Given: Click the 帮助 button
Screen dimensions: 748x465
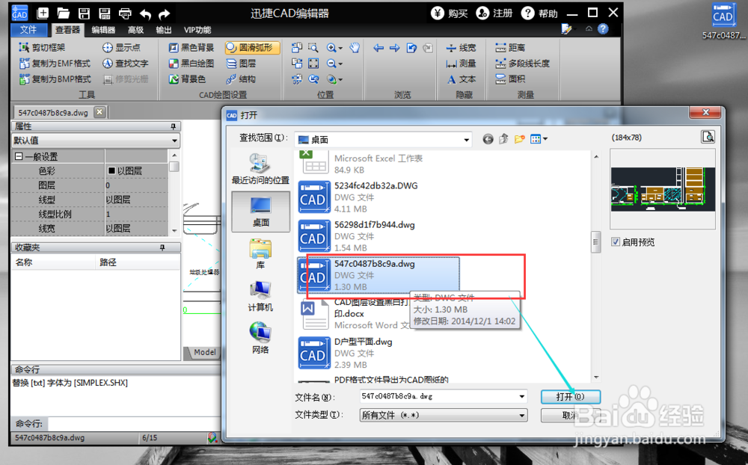Looking at the screenshot, I should click(x=539, y=13).
